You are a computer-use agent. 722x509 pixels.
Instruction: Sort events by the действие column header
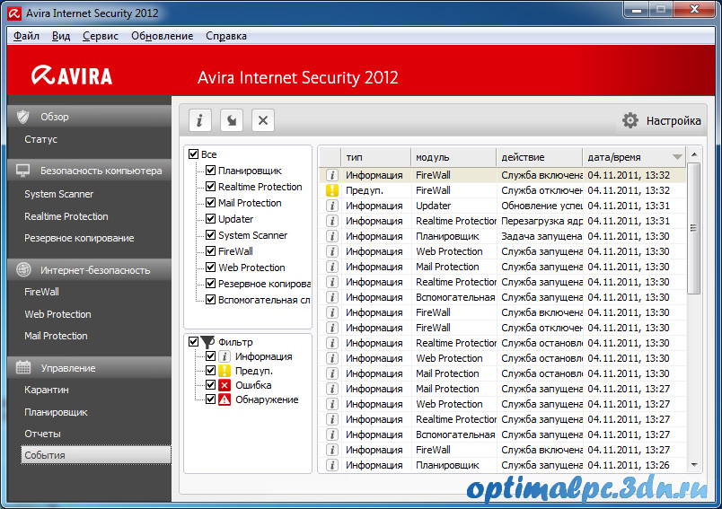click(x=540, y=157)
